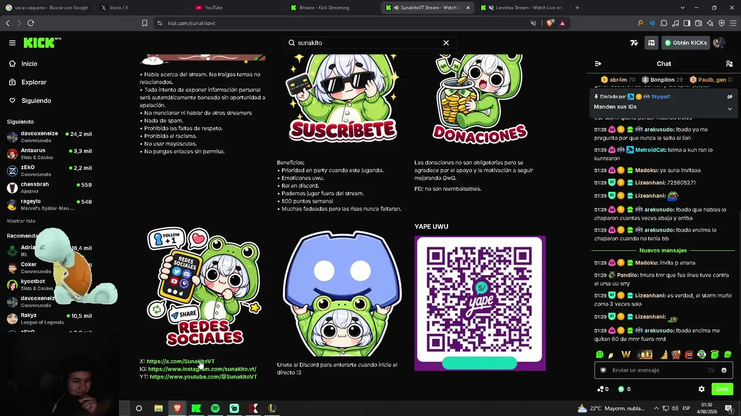Image resolution: width=741 pixels, height=416 pixels.
Task: Clear the sunakito search text
Action: pyautogui.click(x=446, y=43)
